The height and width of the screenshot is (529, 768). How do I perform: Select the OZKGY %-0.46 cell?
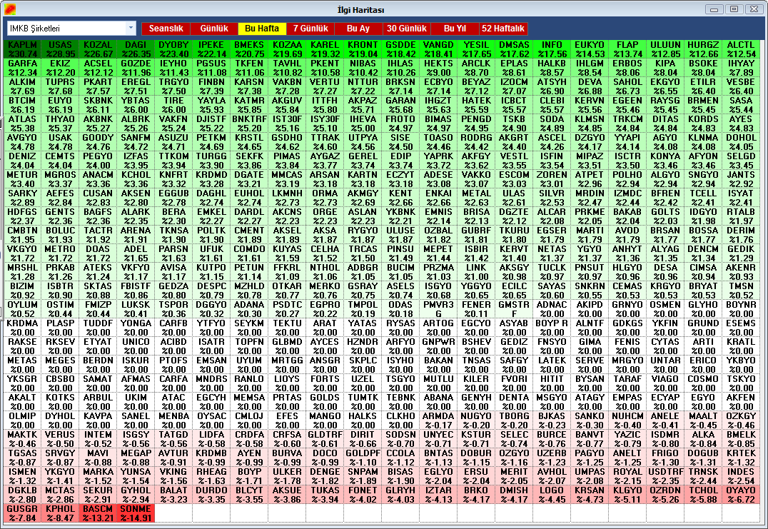[741, 421]
